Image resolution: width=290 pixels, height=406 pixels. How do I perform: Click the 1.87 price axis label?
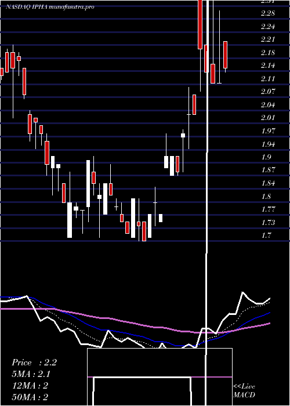tap(268, 170)
